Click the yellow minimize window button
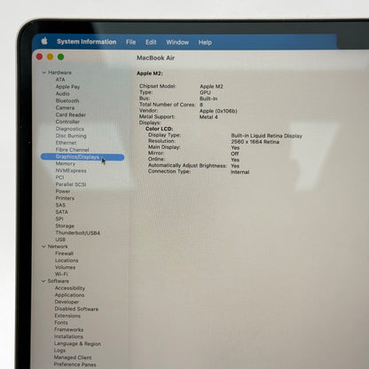This screenshot has width=369, height=369. (51, 57)
